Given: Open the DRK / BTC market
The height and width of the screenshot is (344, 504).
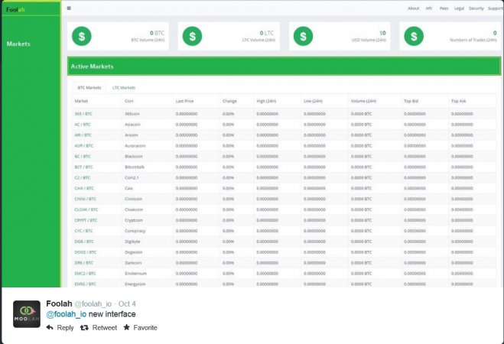Looking at the screenshot, I should point(84,263).
